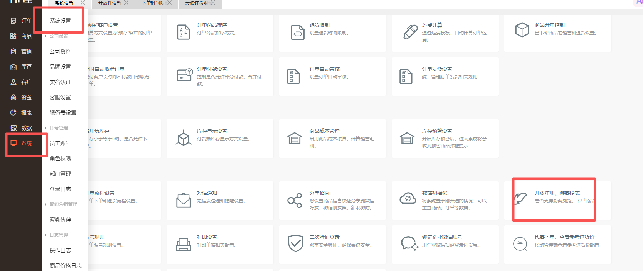Close the 下单时间限制 tab
643x271 pixels.
tap(169, 3)
